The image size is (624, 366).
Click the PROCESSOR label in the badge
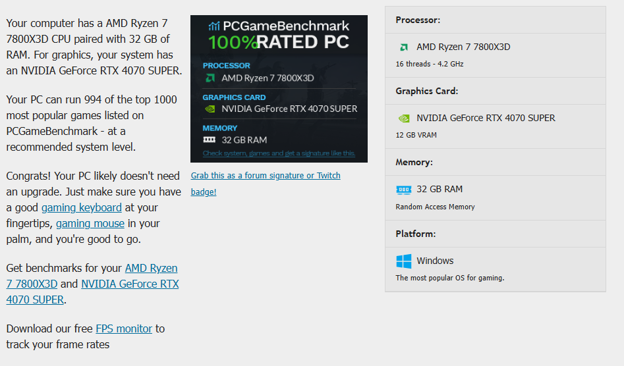[x=227, y=66]
